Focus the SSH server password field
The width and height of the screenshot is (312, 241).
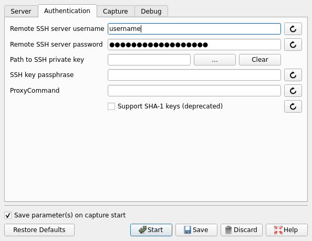coord(194,45)
